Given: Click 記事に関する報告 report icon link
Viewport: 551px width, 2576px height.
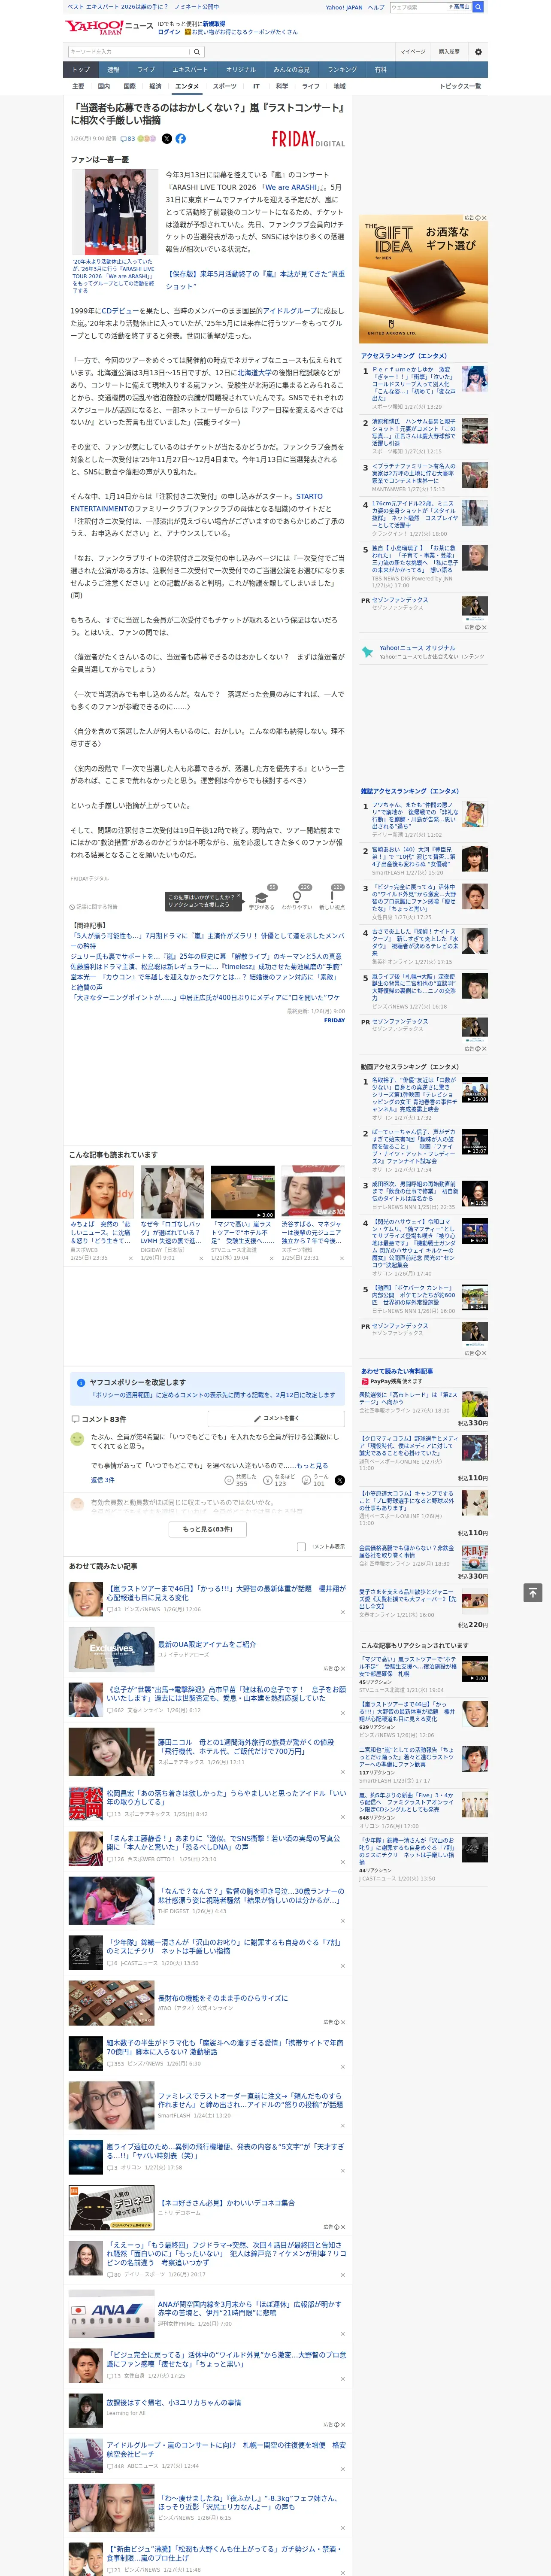Looking at the screenshot, I should (x=94, y=907).
